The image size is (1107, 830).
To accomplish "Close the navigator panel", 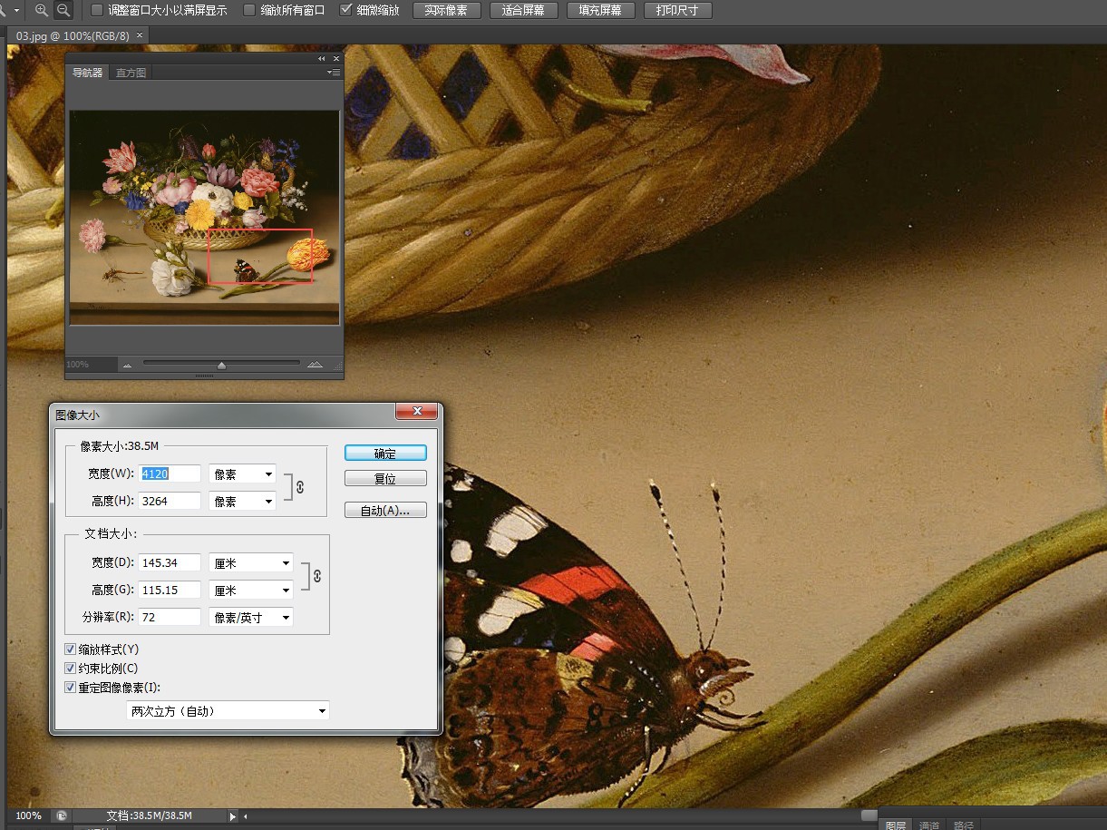I will click(336, 58).
